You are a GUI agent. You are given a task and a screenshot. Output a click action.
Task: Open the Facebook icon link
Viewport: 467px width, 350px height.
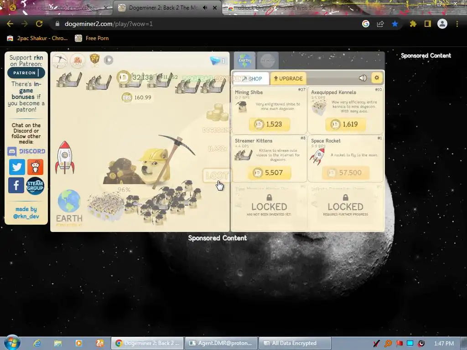pos(16,185)
